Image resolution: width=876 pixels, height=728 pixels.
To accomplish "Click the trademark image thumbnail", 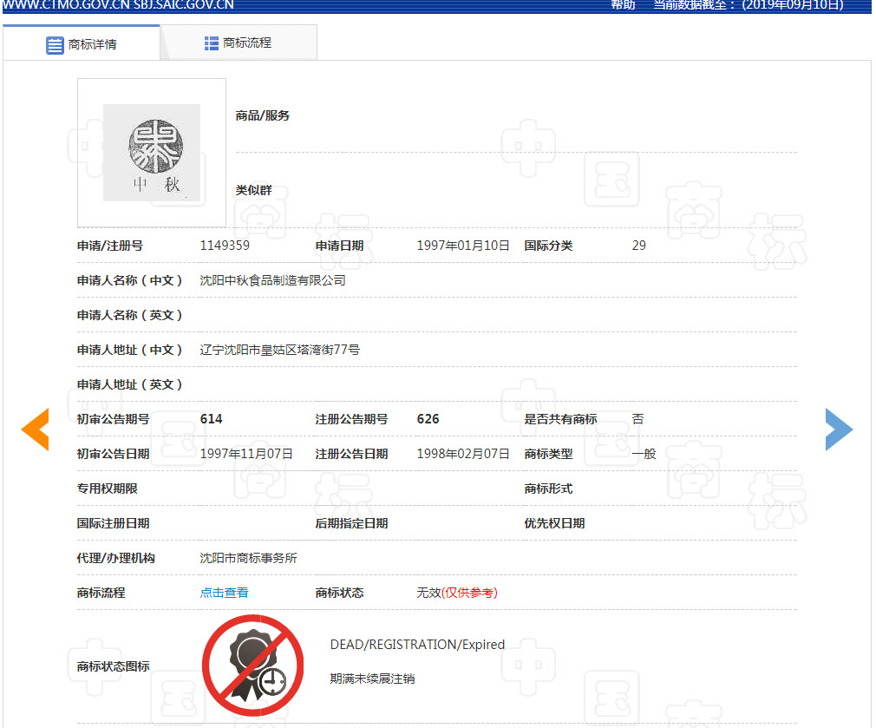I will pos(151,153).
